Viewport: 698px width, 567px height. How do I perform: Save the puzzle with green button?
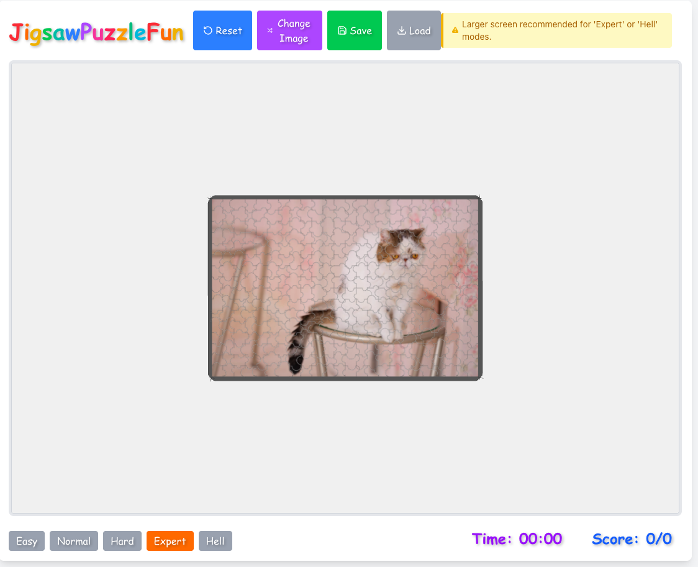(355, 30)
